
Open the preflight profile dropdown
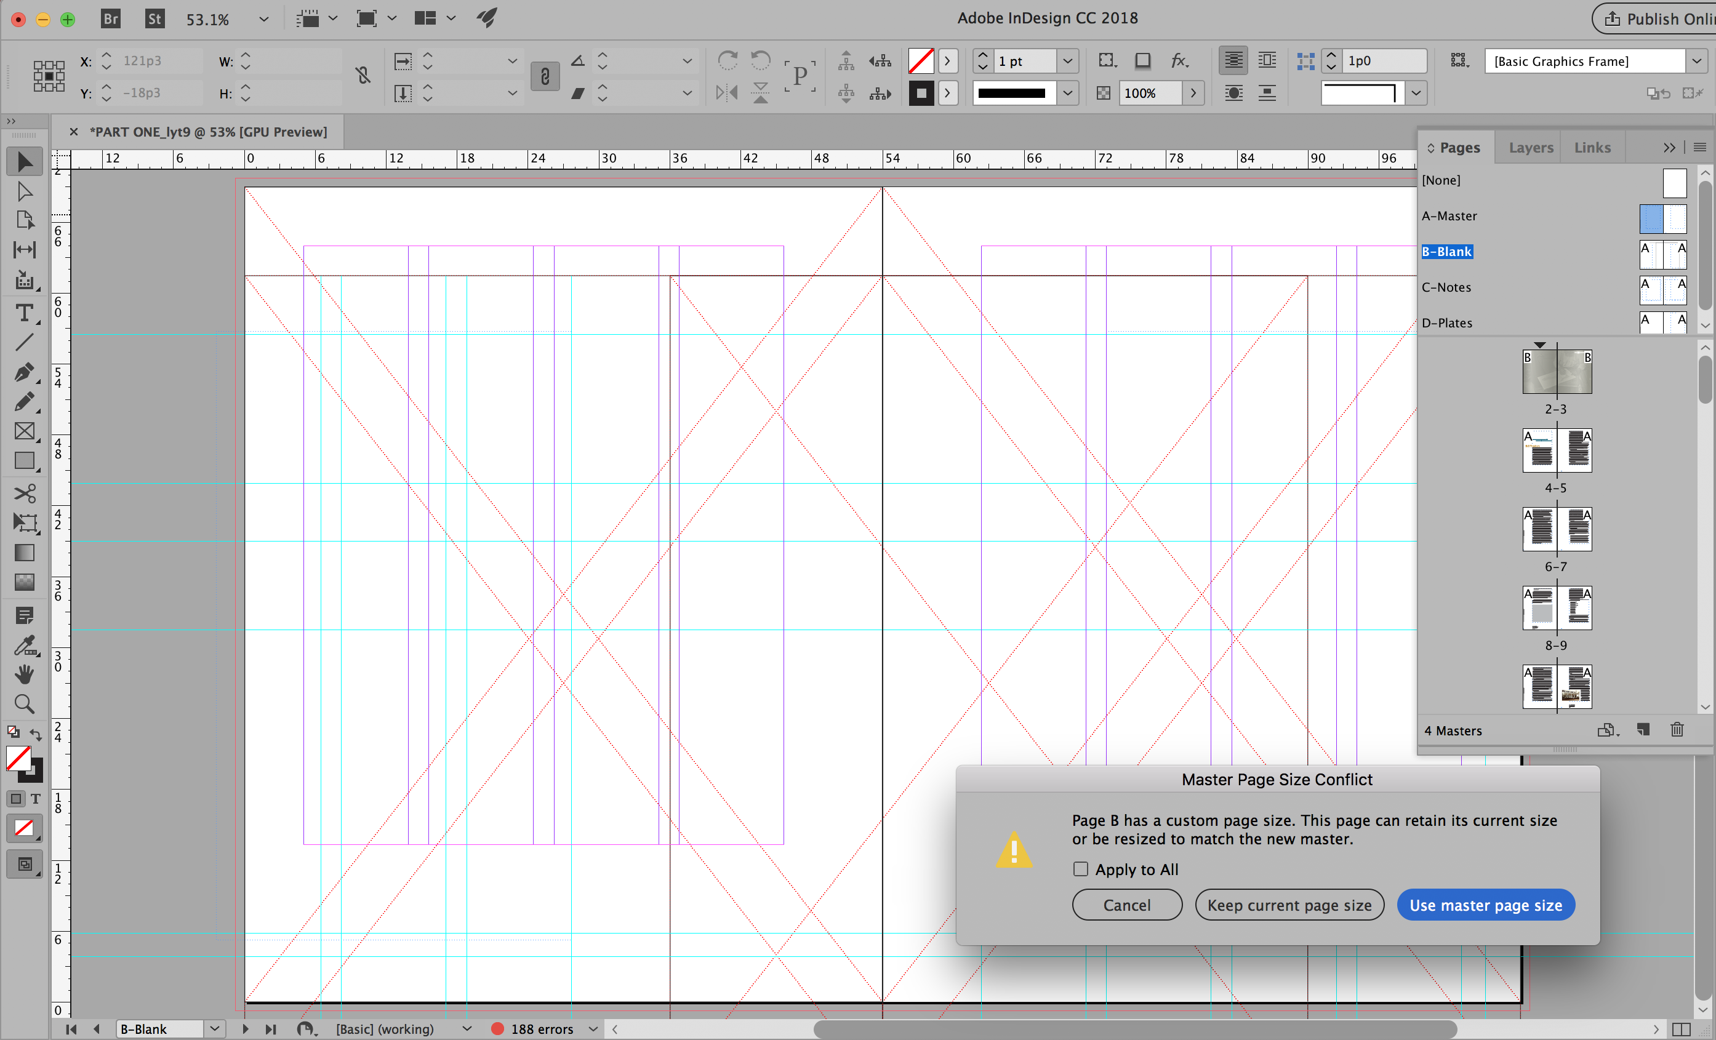(467, 1029)
